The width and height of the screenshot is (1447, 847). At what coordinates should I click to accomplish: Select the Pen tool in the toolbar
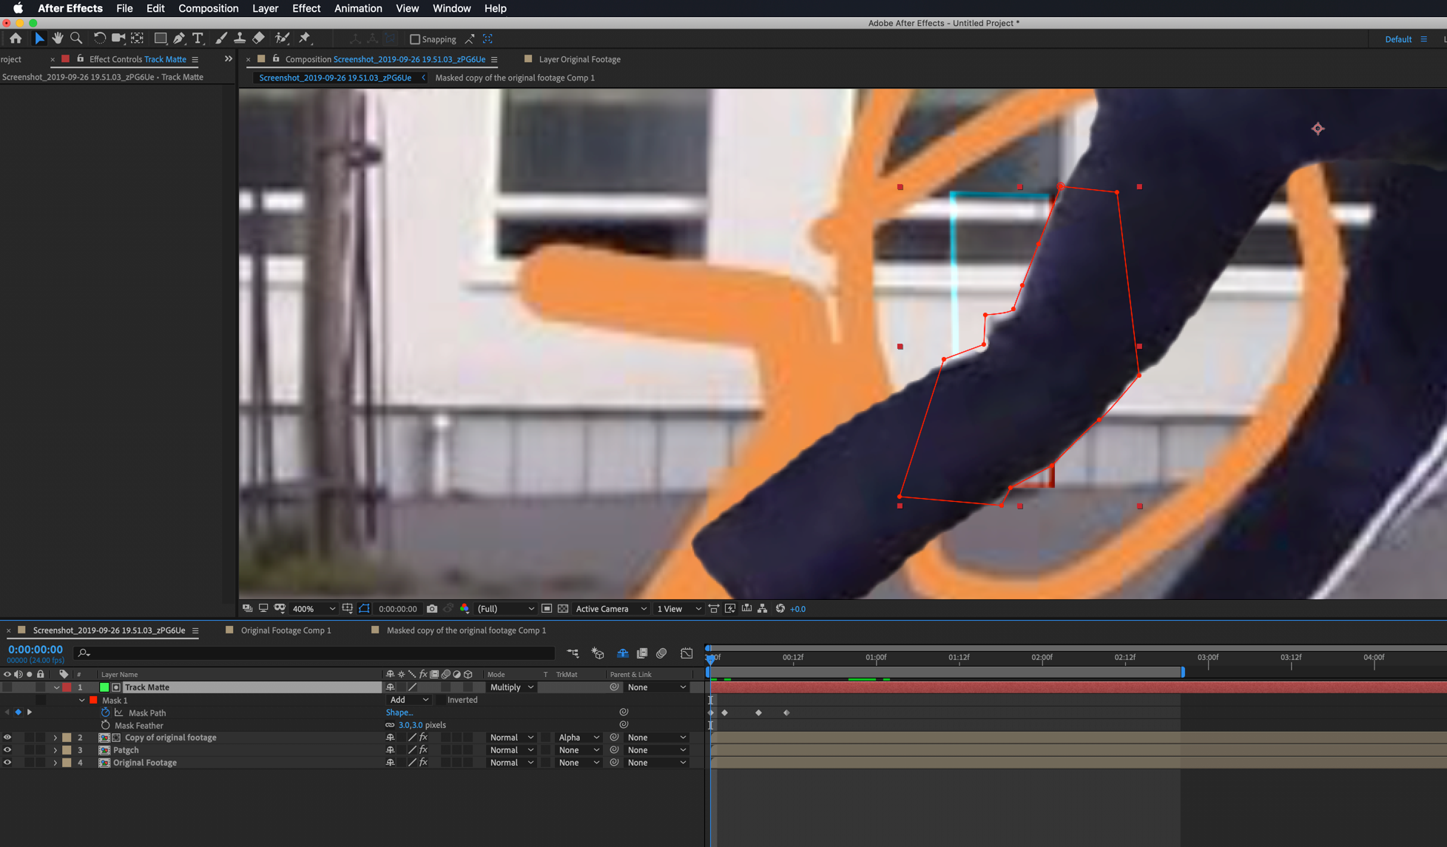178,38
